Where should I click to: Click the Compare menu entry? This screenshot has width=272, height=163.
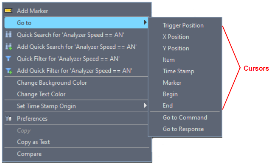[x=29, y=154]
